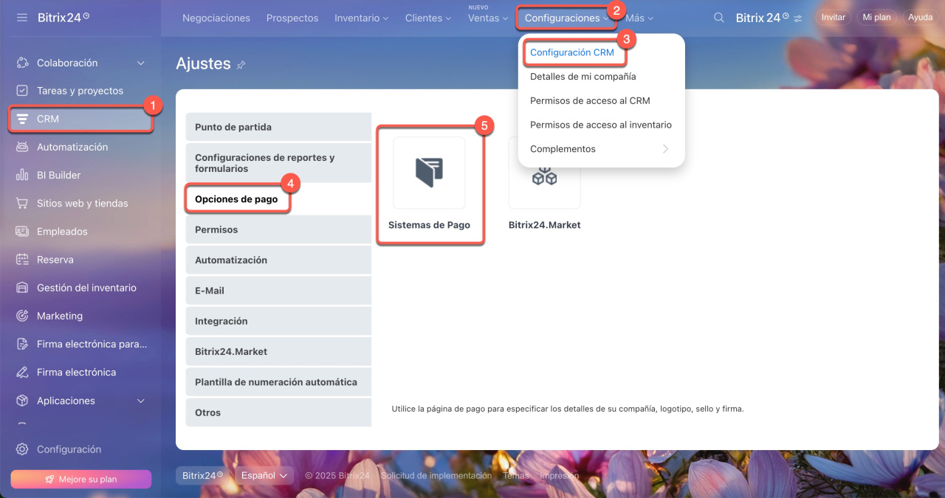Open the Español language dropdown
945x498 pixels.
click(264, 476)
